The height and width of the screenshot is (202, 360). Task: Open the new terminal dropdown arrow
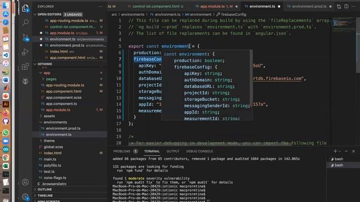pos(340,151)
